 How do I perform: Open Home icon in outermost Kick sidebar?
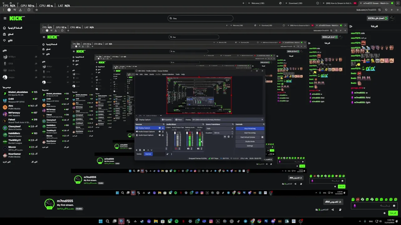click(4, 28)
